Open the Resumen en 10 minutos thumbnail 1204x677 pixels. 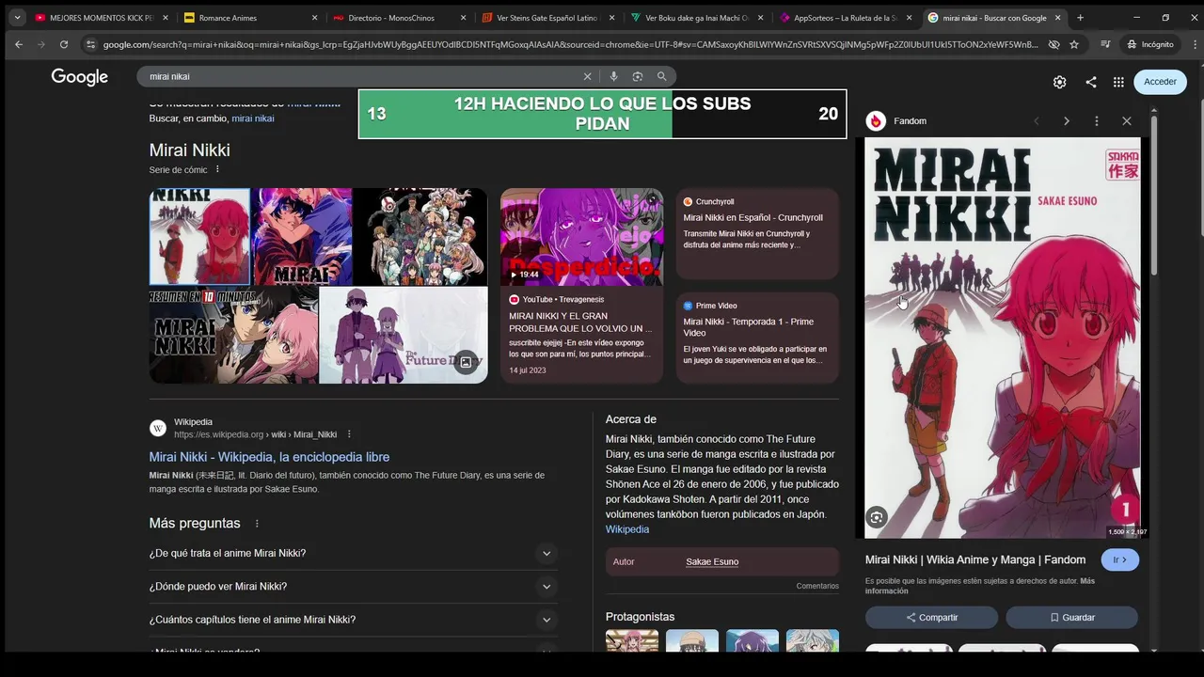[x=233, y=336]
